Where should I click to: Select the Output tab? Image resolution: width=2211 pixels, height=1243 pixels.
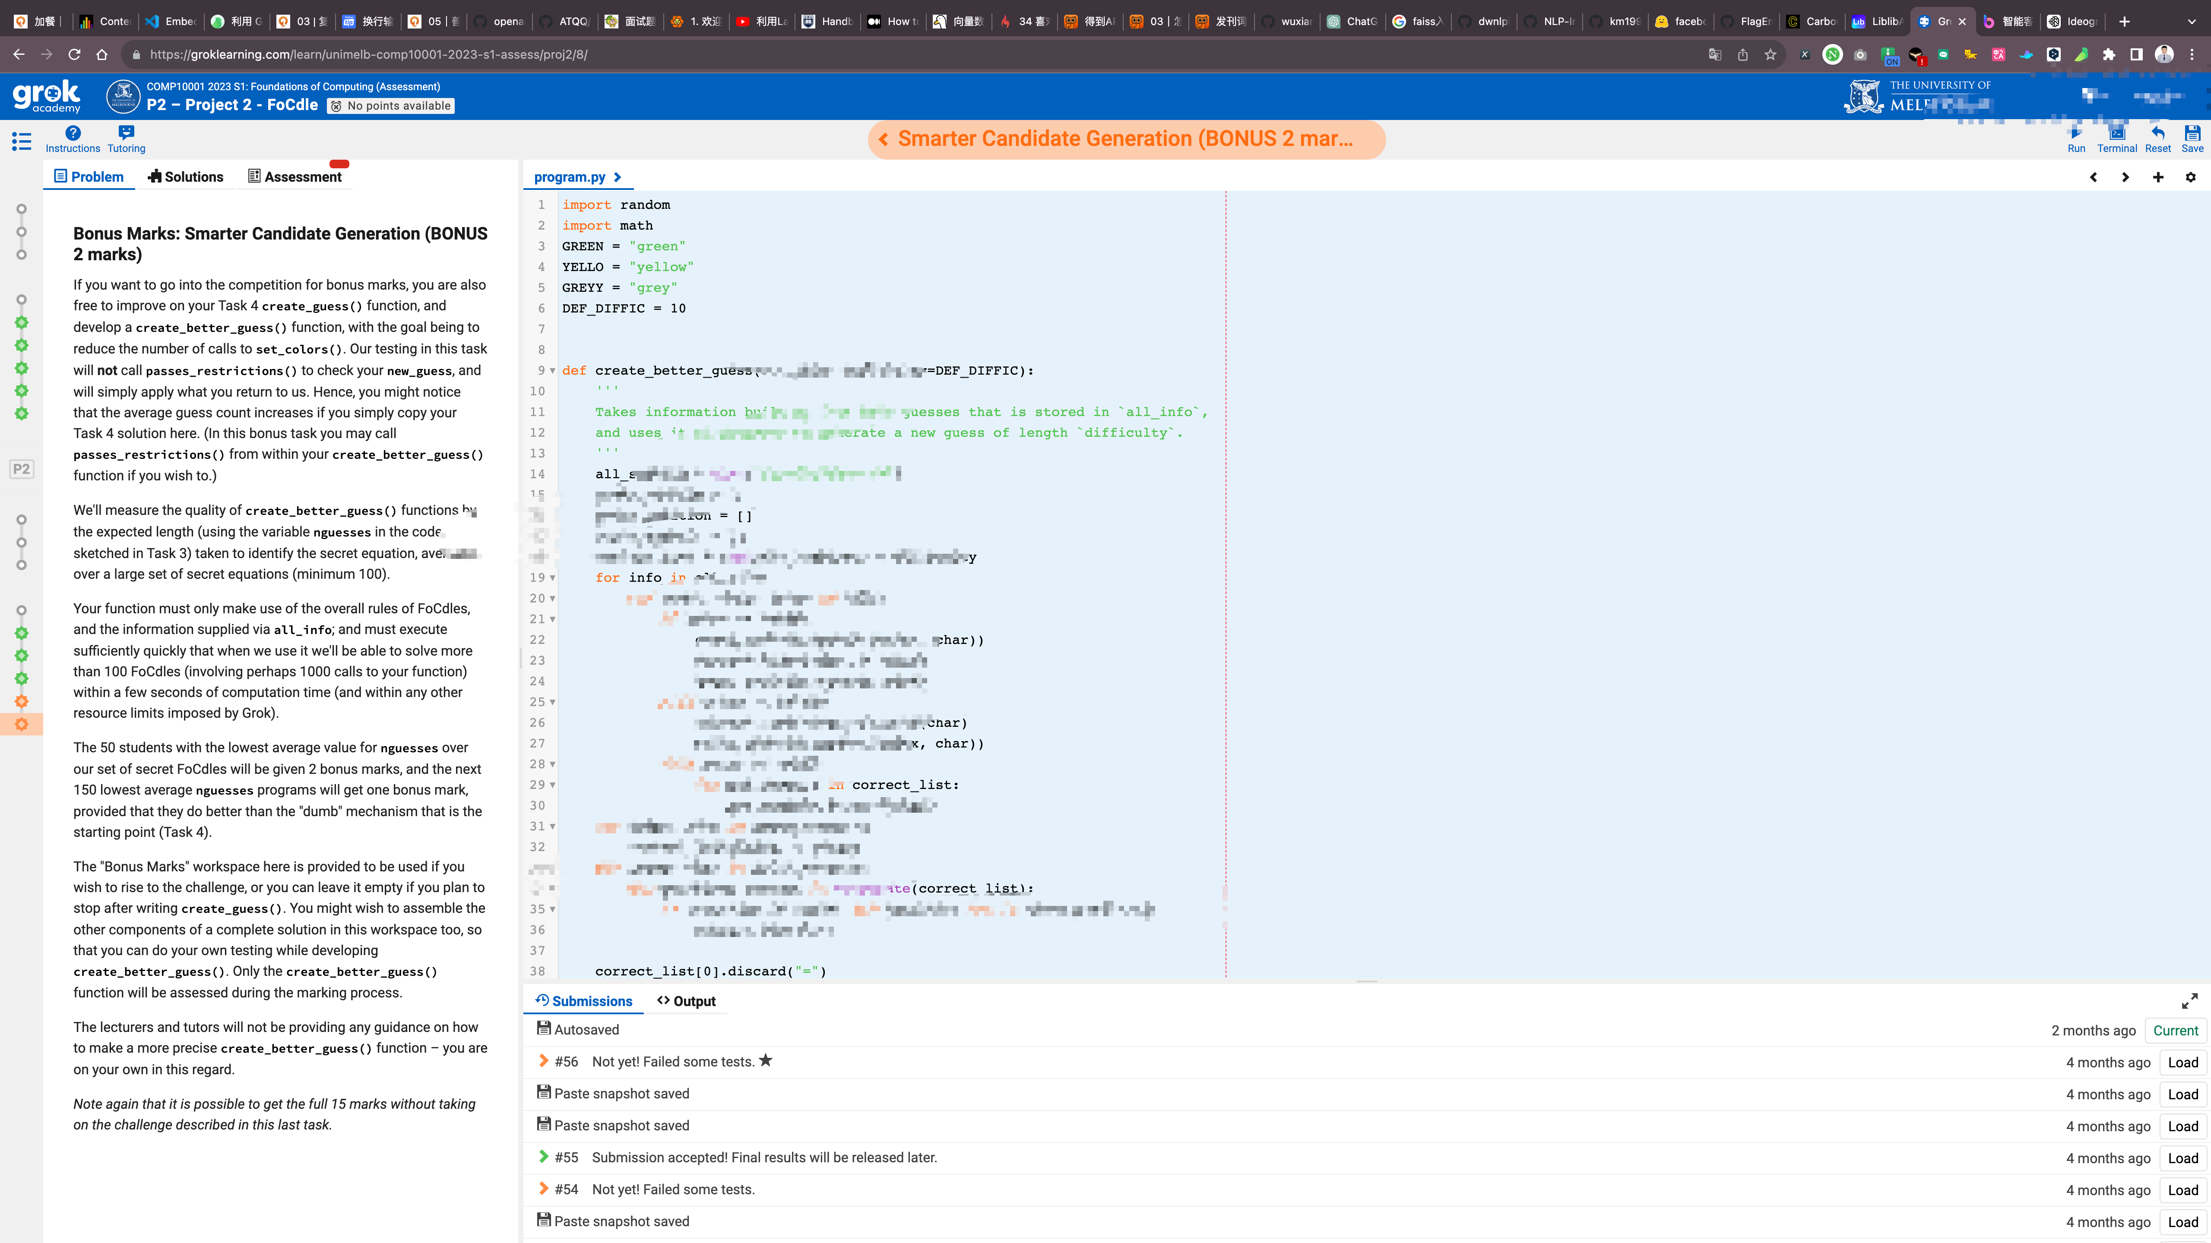tap(686, 1001)
